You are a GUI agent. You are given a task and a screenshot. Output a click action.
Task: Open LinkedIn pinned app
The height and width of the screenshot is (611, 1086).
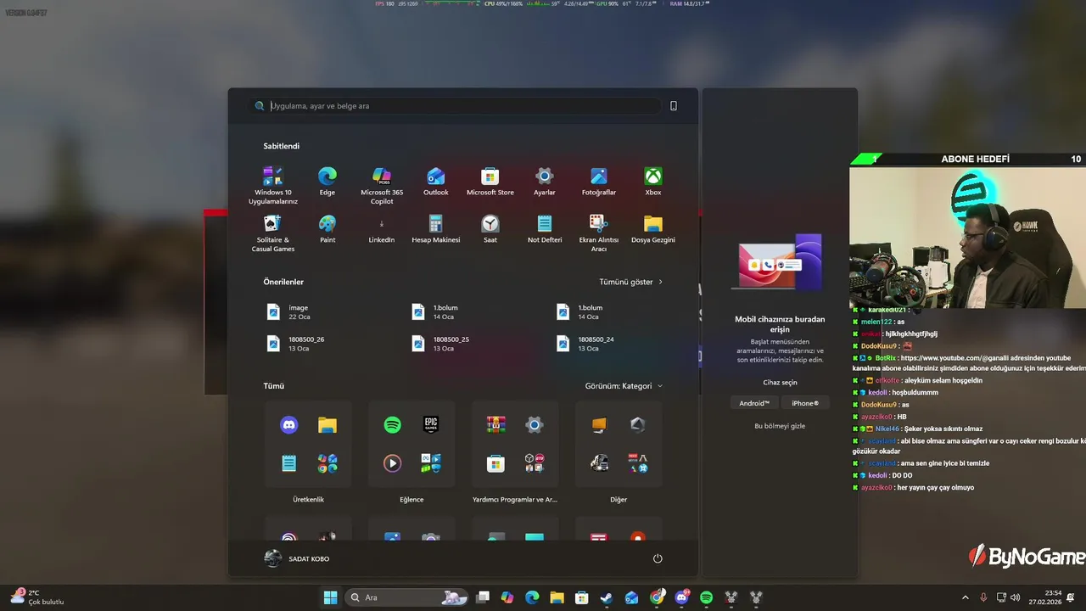(x=382, y=229)
